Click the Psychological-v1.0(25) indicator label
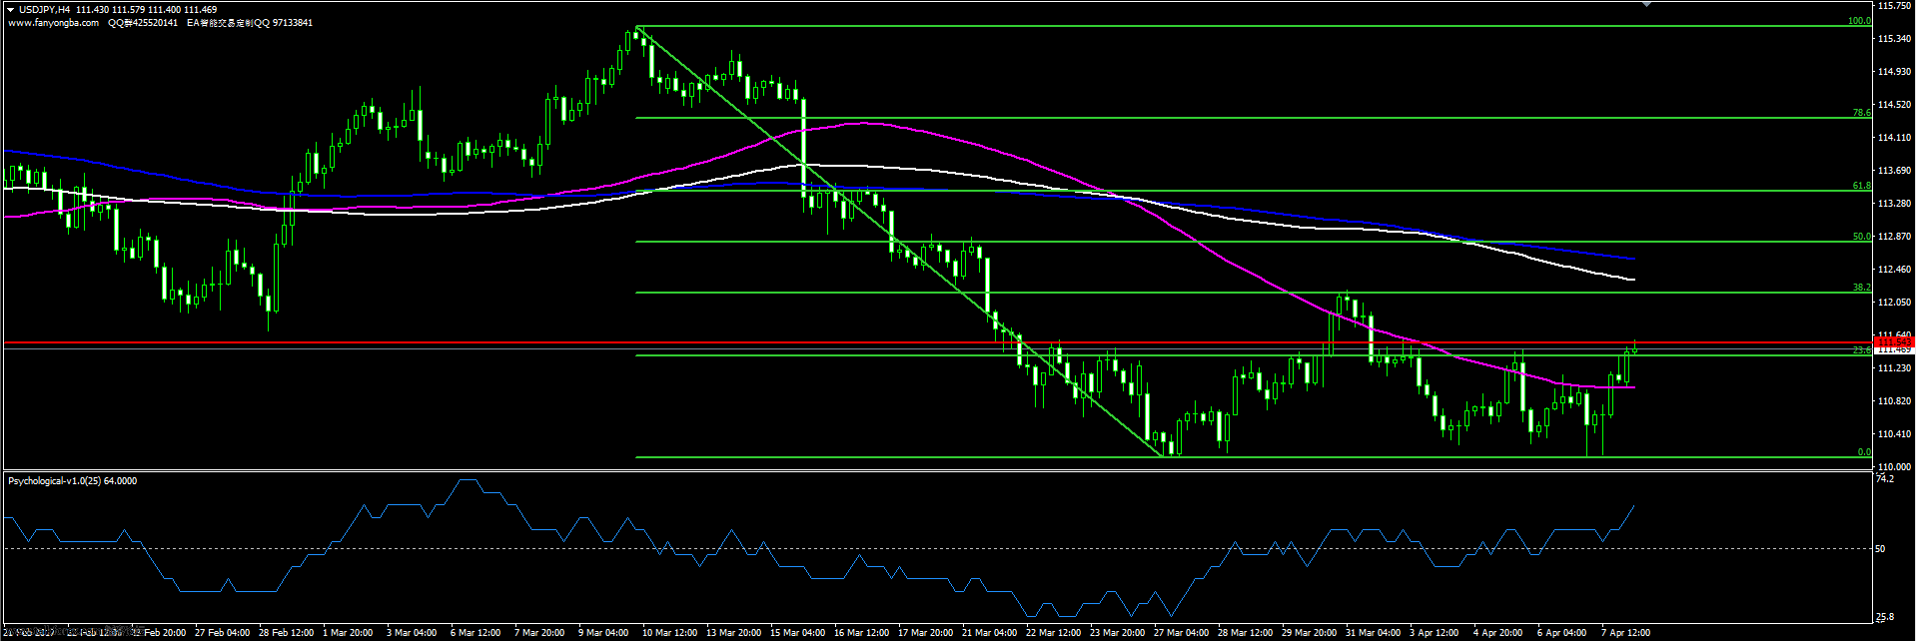1917x641 pixels. (x=72, y=481)
